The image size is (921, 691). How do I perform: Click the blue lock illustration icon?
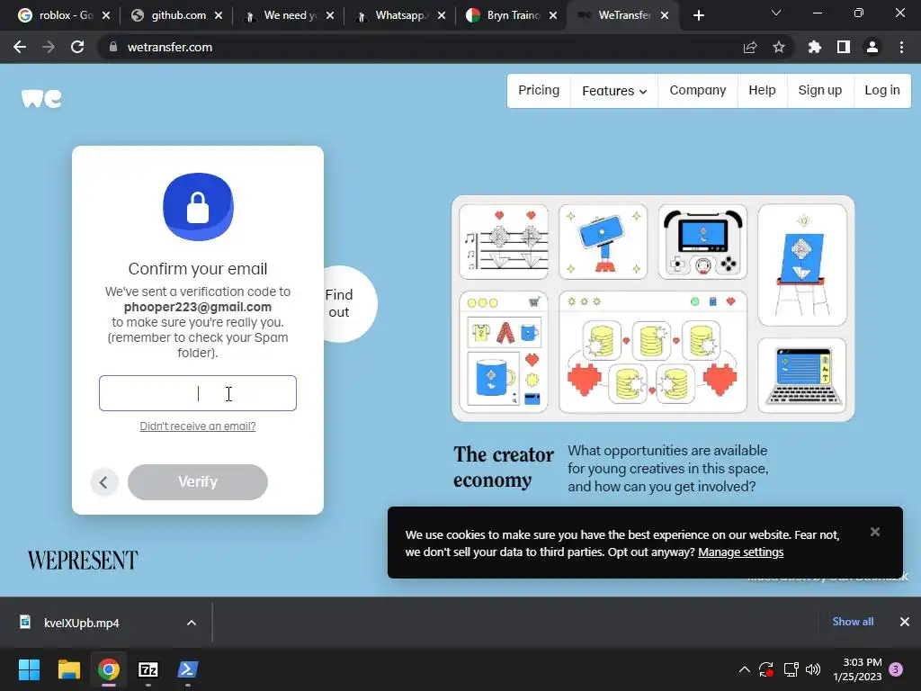(198, 207)
